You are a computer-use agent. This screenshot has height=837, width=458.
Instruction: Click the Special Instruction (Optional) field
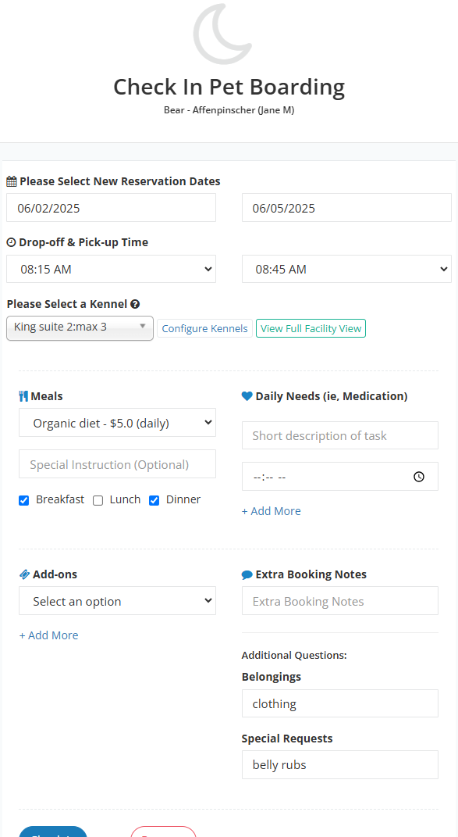[117, 464]
